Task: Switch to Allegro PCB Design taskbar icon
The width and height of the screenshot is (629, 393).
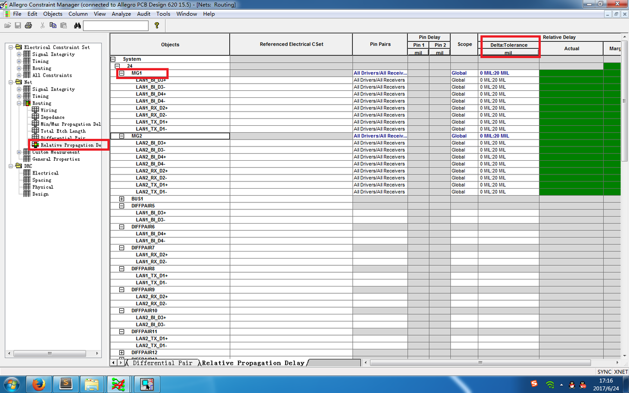Action: (119, 384)
